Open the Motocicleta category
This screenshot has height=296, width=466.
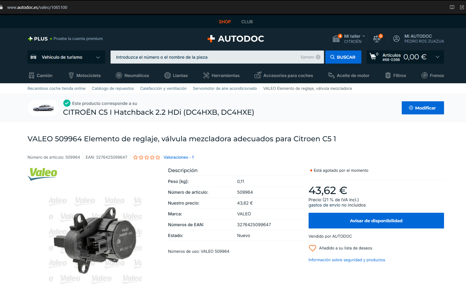pos(85,75)
